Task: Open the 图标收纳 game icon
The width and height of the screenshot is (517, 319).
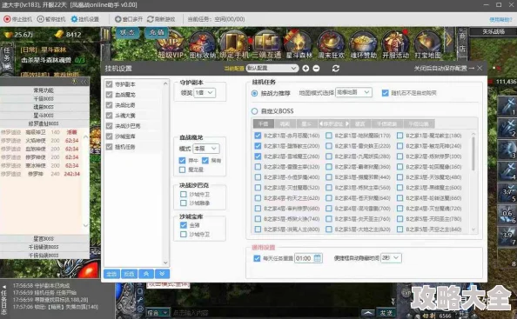Action: pyautogui.click(x=202, y=44)
